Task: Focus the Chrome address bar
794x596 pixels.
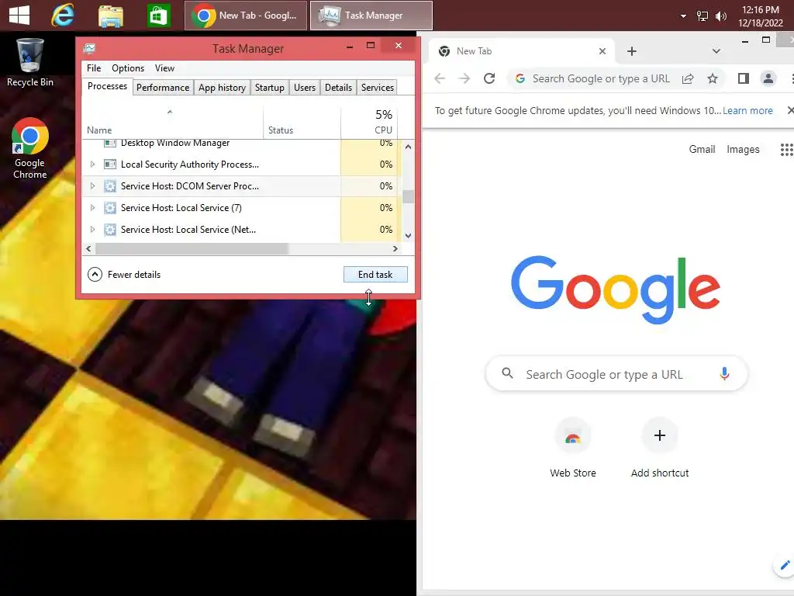Action: click(601, 78)
